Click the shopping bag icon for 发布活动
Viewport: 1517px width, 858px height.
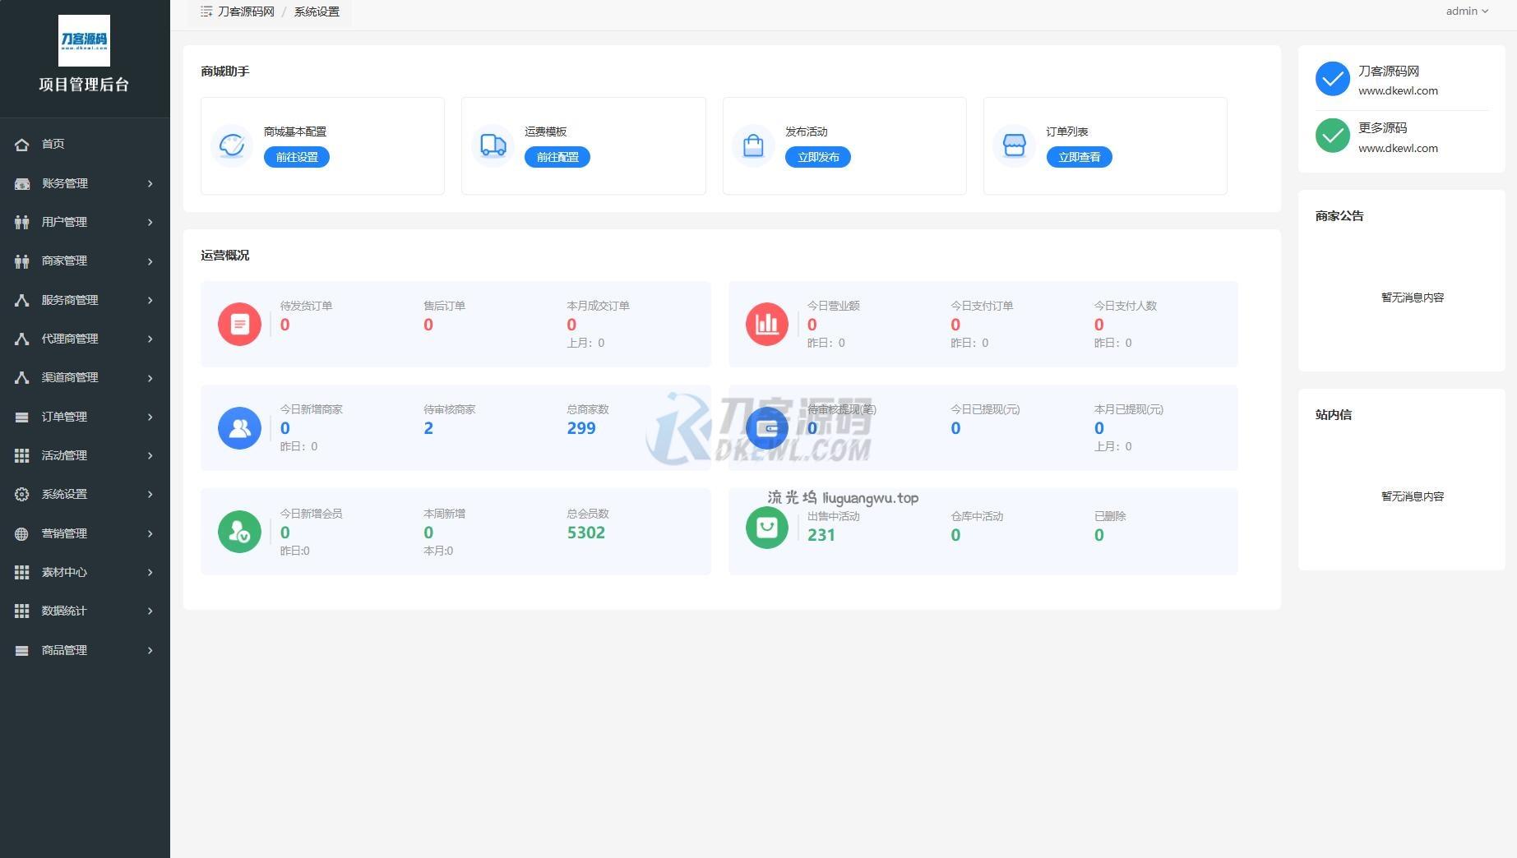click(753, 145)
